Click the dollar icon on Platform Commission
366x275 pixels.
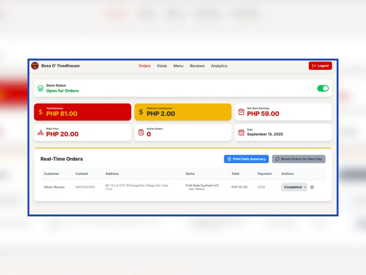141,112
